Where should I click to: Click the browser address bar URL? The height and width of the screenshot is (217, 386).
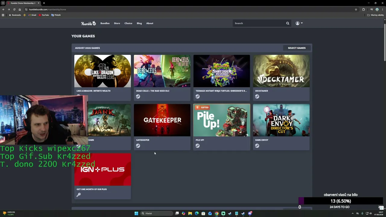[48, 9]
